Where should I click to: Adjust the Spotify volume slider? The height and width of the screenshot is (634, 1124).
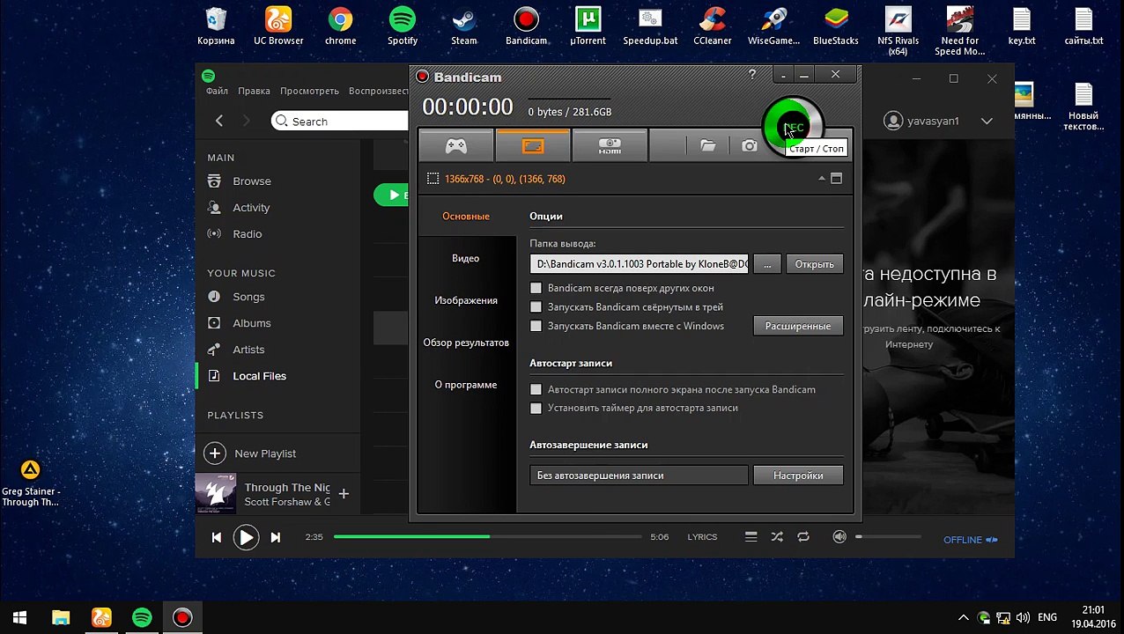point(890,537)
